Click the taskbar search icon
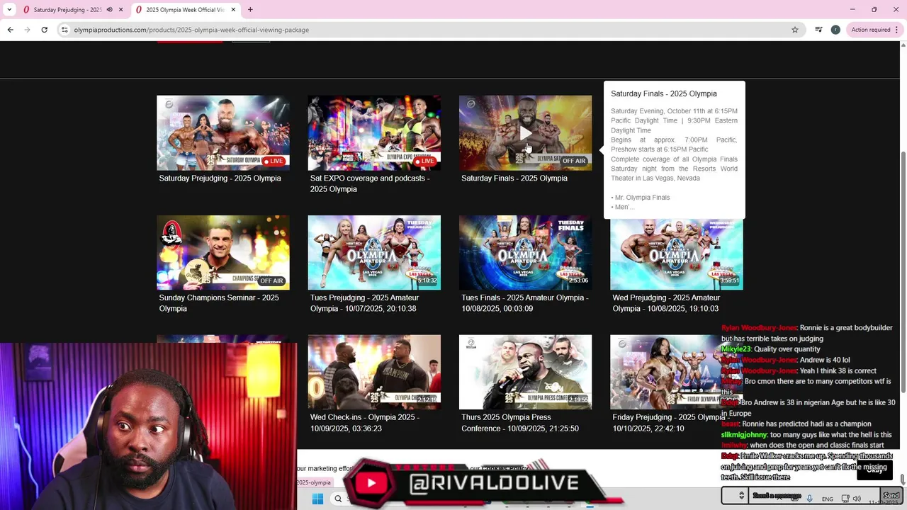 pos(338,499)
